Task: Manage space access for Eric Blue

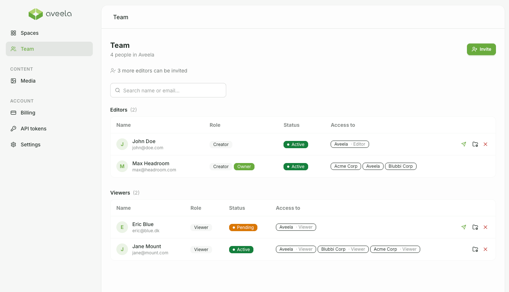Action: (475, 227)
